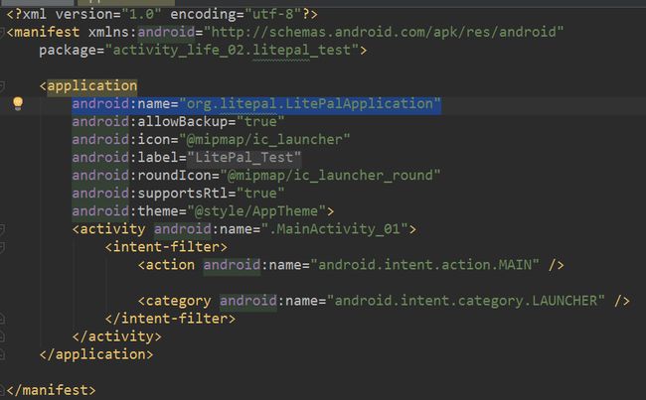Screen dimensions: 646x400
Task: Click the closing </manifest> tag
Action: click(51, 390)
